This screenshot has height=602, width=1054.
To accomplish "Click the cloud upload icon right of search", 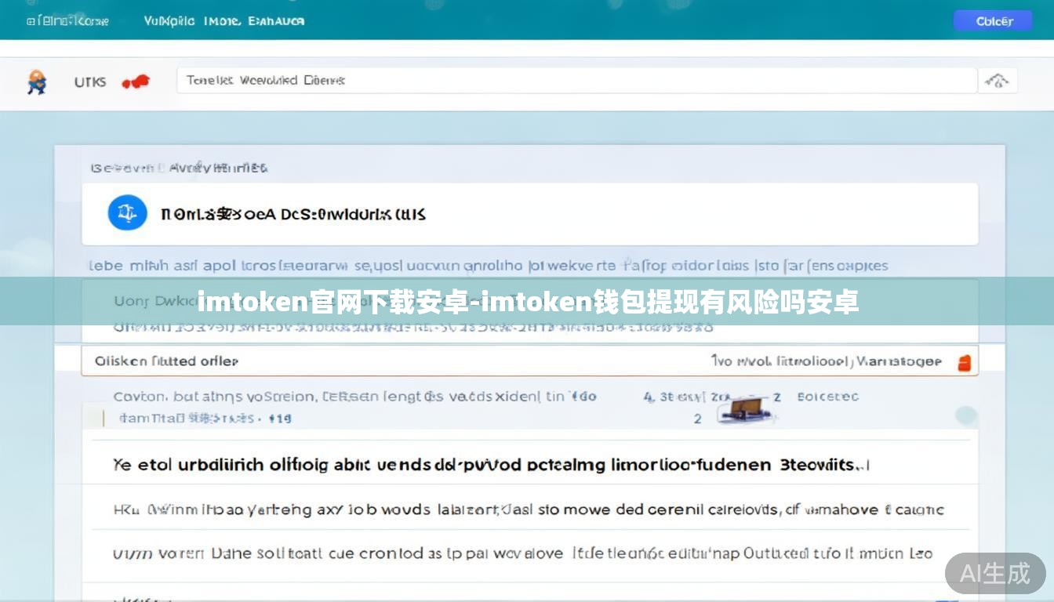I will (996, 81).
